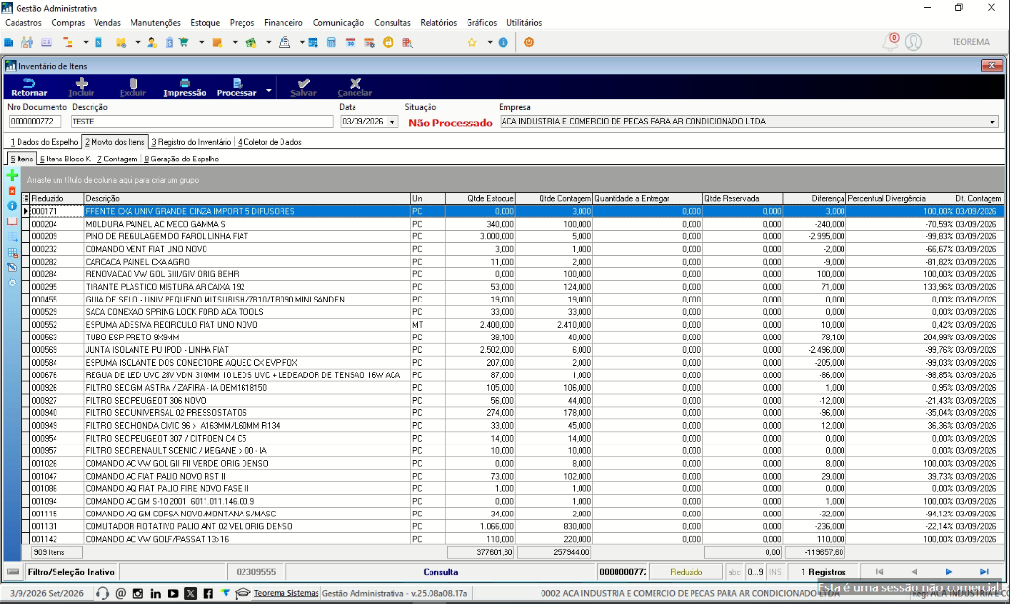The image size is (1010, 604).
Task: Switch to Itens Bloco K sub-tab
Action: [x=65, y=159]
